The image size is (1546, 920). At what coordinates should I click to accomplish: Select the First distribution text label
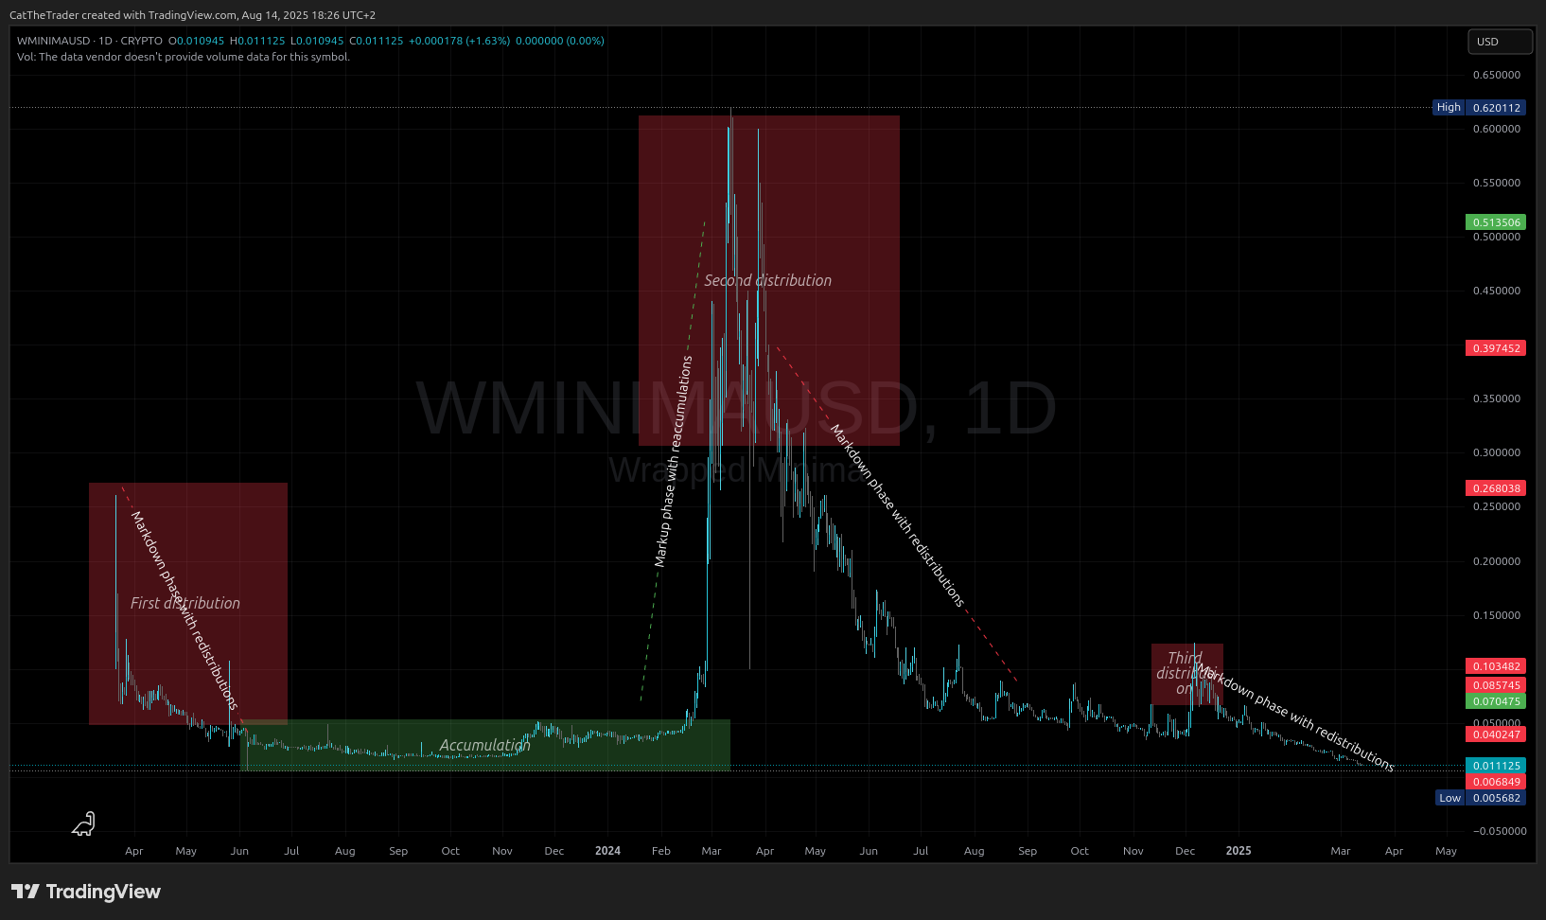(185, 603)
